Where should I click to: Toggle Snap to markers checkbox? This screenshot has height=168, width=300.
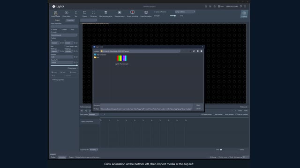(236, 114)
